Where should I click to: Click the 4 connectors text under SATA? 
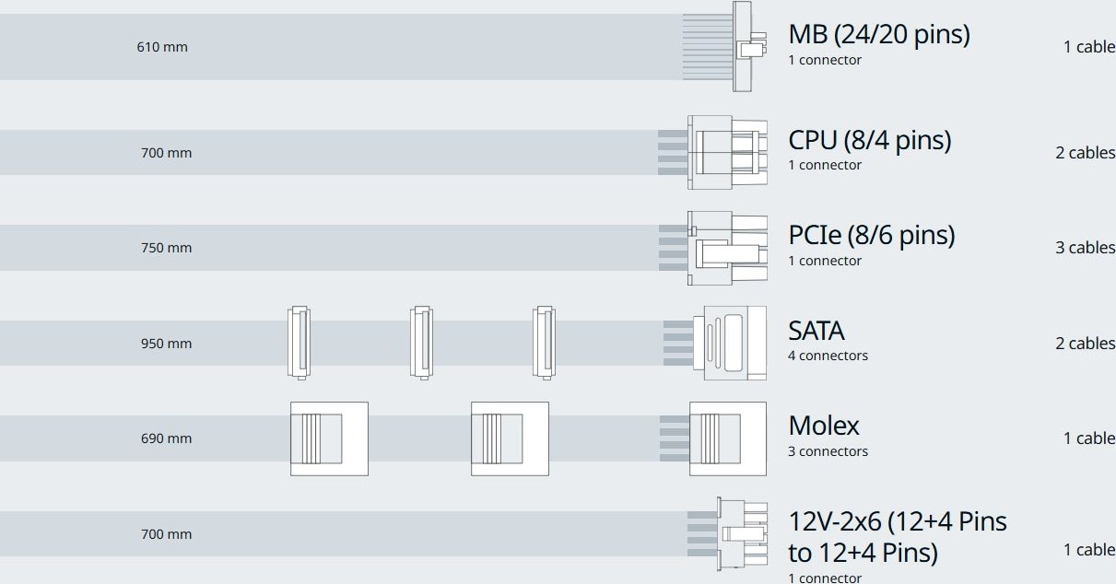pyautogui.click(x=828, y=356)
